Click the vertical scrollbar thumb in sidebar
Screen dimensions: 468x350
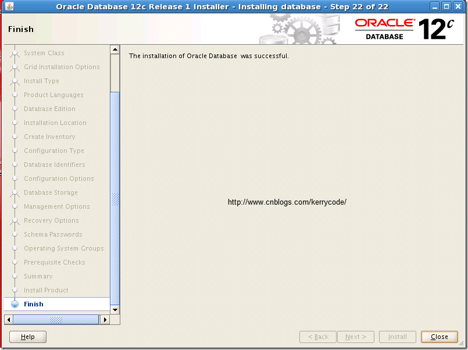tap(115, 199)
